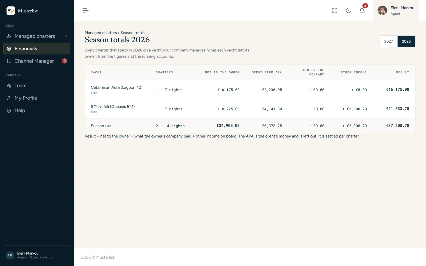Open the Eleni Markou Agent user dropdown
426x266 pixels.
[396, 10]
